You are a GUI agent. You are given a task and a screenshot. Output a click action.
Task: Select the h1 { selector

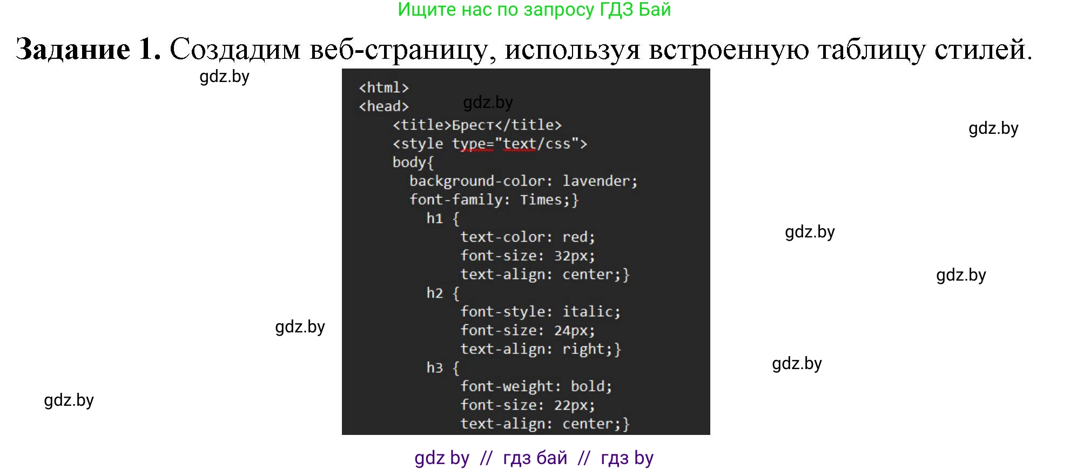pos(442,219)
